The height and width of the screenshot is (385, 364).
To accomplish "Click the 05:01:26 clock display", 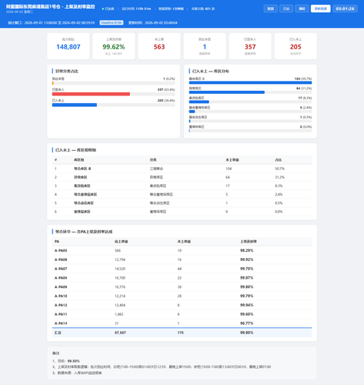I will (345, 8).
